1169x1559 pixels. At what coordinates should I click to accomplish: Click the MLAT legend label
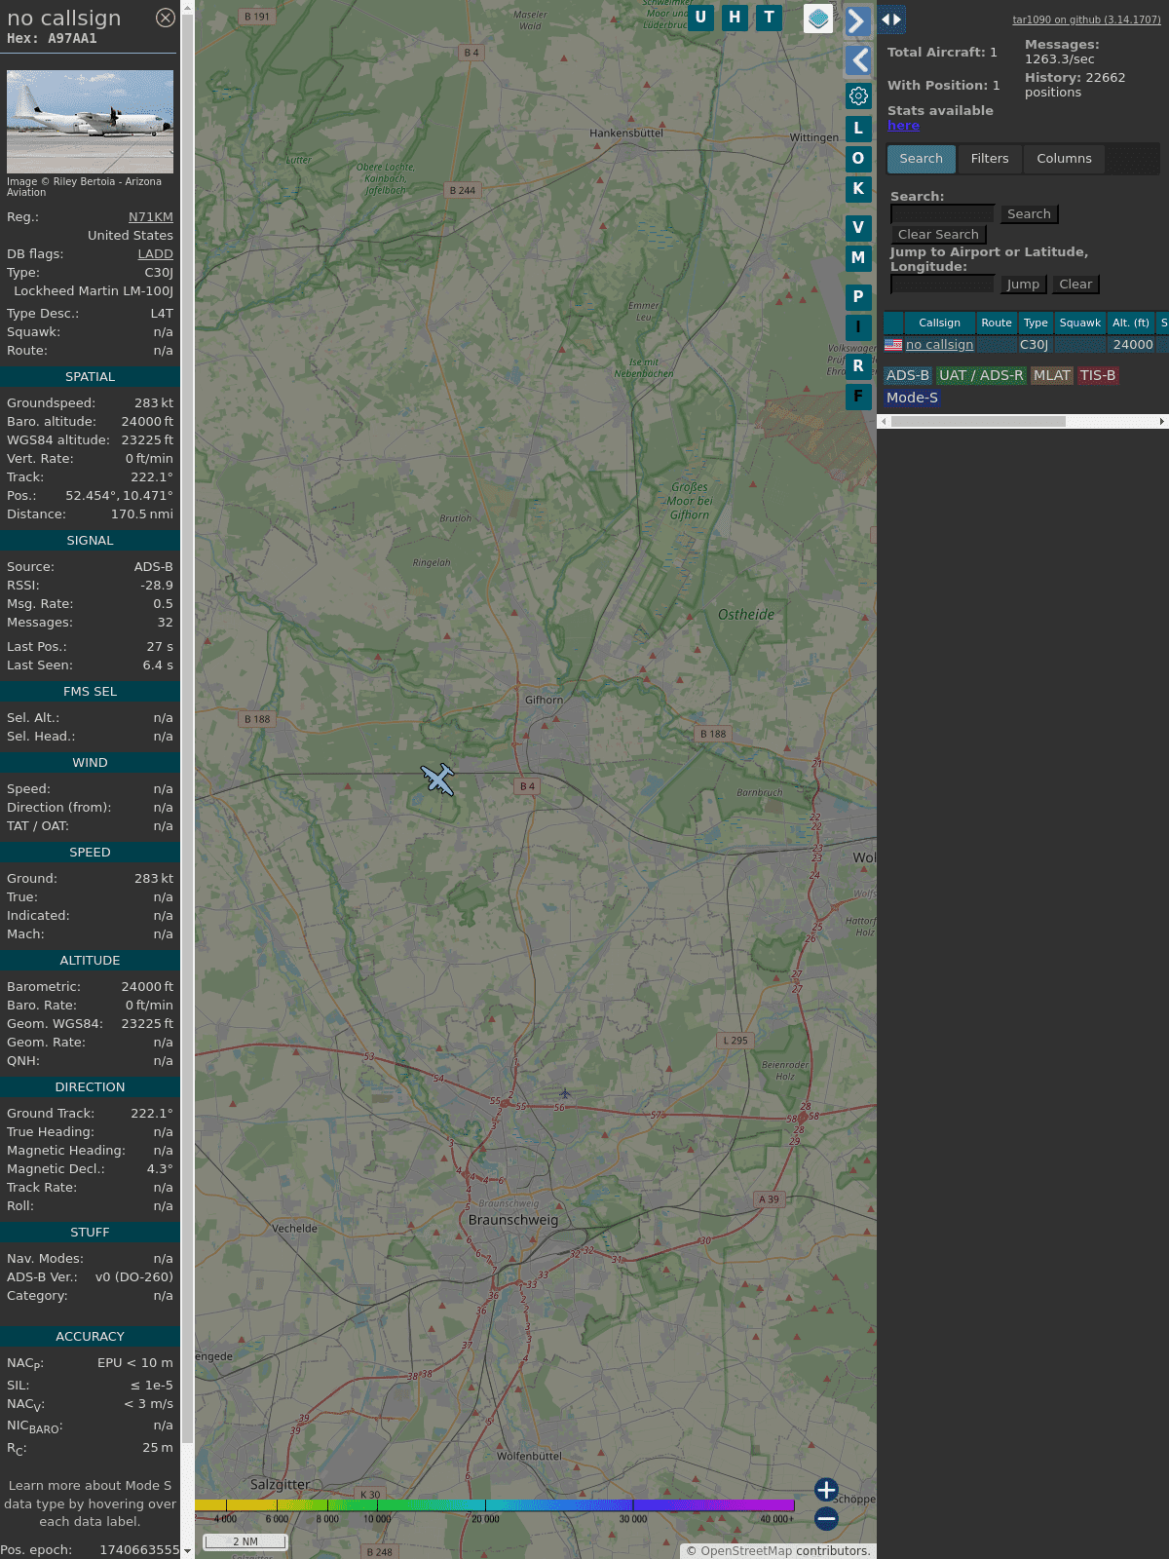(1052, 376)
